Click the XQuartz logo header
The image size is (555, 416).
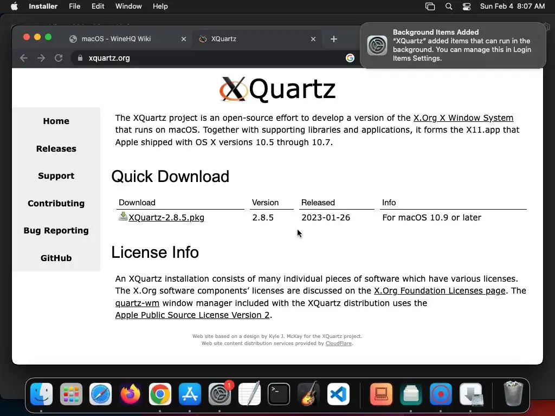277,89
